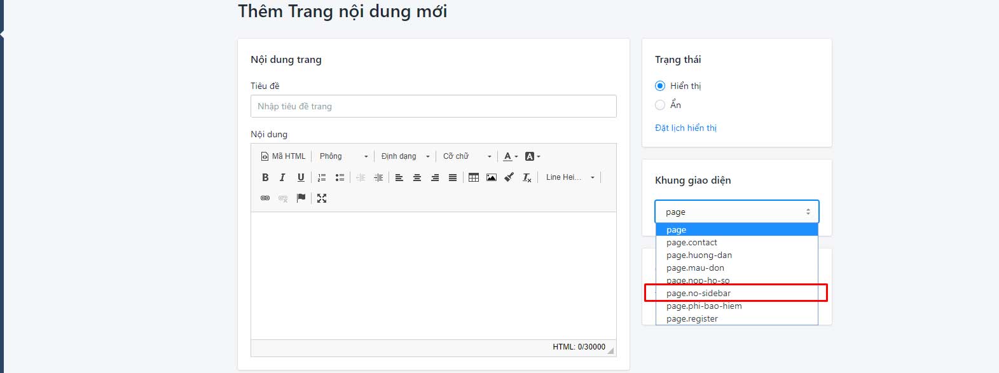Open the Đặt lịch hiển thị link
Viewport: 999px width, 373px height.
point(686,128)
